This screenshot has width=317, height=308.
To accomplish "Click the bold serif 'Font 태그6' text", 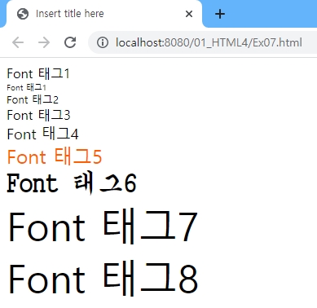I will [72, 183].
